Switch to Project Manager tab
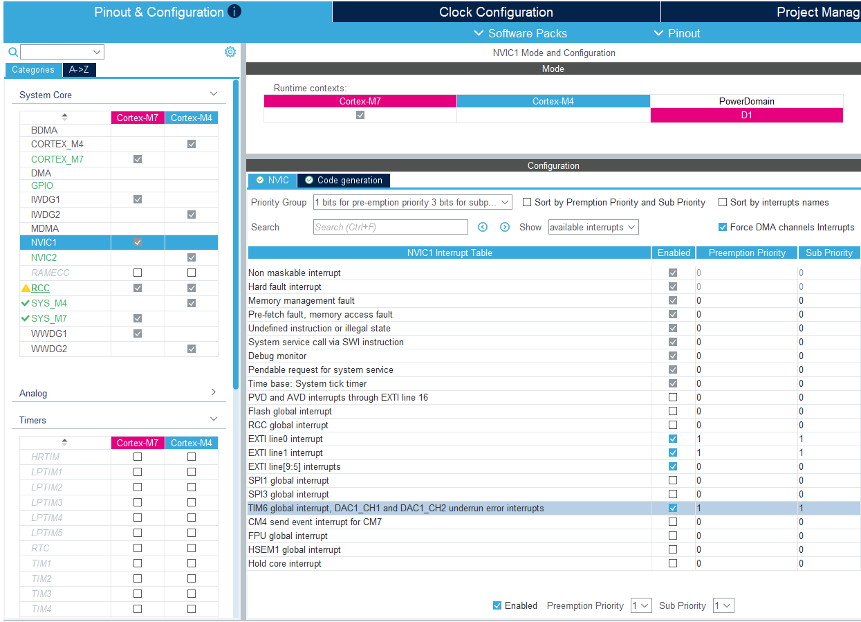 (761, 12)
